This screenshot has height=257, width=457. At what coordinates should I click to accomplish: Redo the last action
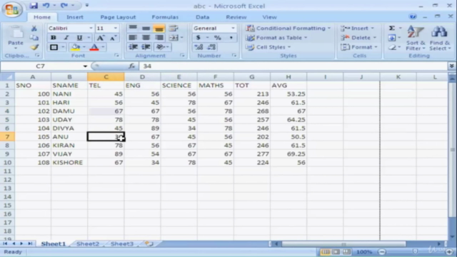tap(64, 5)
